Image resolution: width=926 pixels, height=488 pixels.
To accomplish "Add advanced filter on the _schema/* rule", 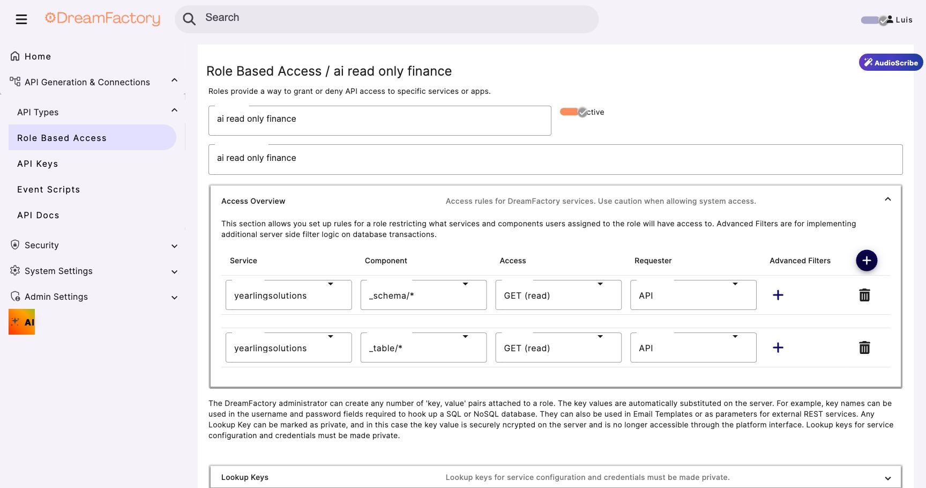I will pos(778,295).
